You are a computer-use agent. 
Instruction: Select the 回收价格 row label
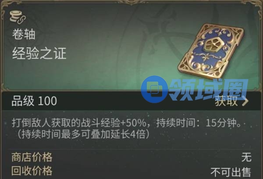[x=32, y=171]
